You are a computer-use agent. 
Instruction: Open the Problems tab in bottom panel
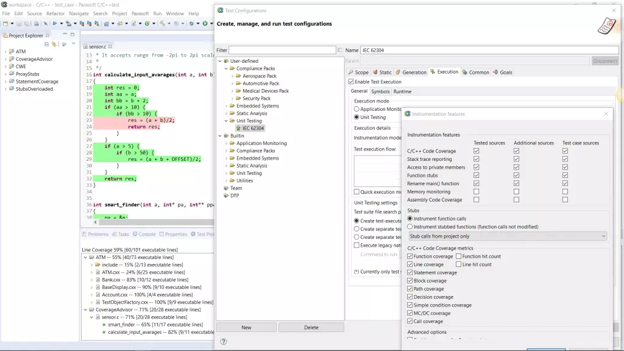tap(95, 234)
